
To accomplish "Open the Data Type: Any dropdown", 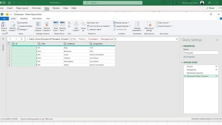I will (93, 23).
